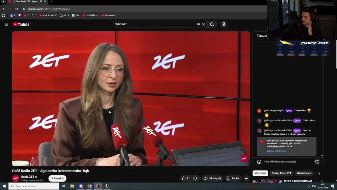Open the DOSTREAM1 bookmark
337x190 pixels.
coord(91,16)
